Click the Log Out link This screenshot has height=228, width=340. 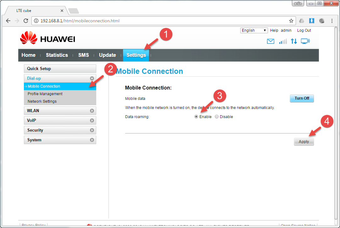point(304,30)
